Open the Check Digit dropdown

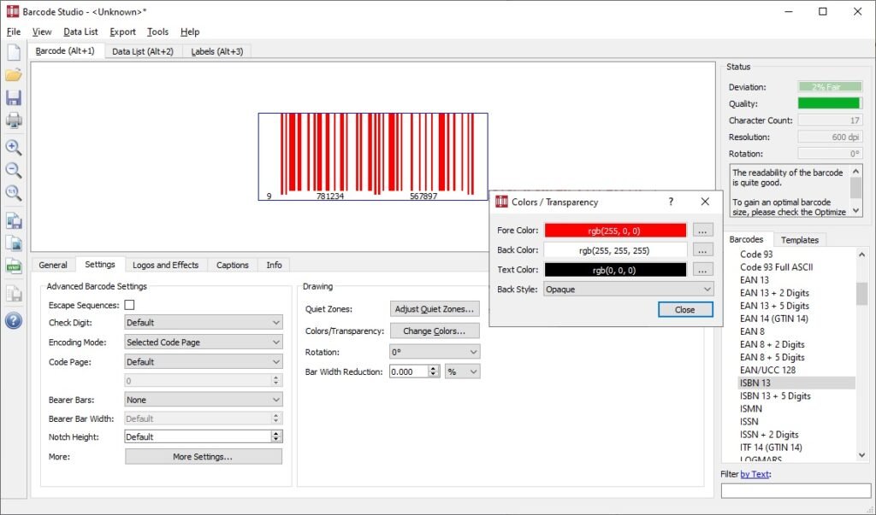pyautogui.click(x=204, y=323)
